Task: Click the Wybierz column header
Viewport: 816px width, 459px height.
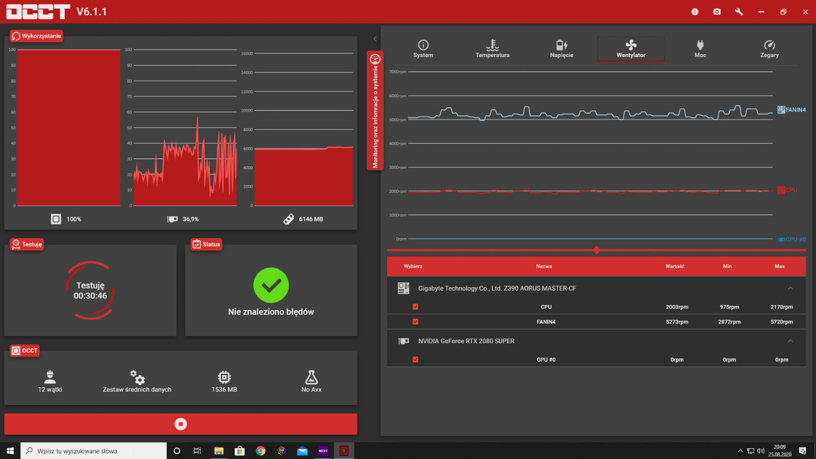Action: tap(413, 266)
